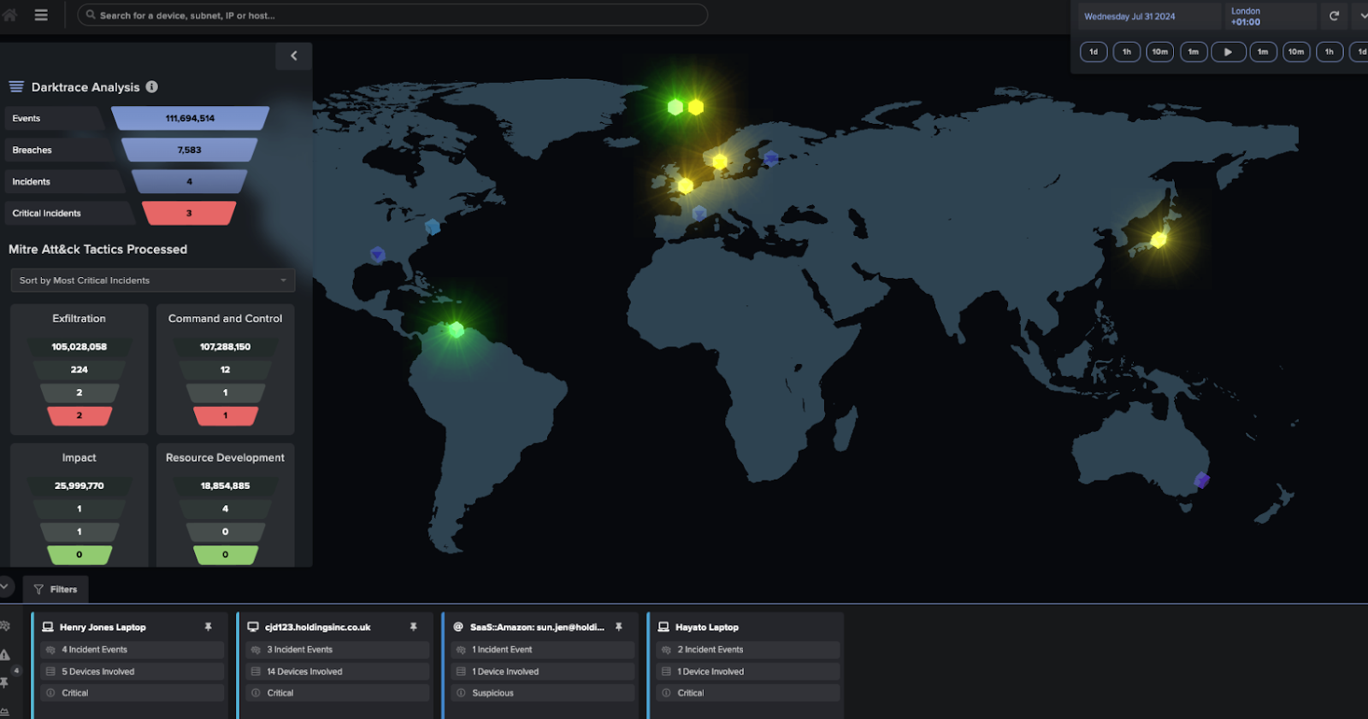The image size is (1368, 719).
Task: Click the laptop icon on Henry Jones card
Action: click(x=48, y=627)
